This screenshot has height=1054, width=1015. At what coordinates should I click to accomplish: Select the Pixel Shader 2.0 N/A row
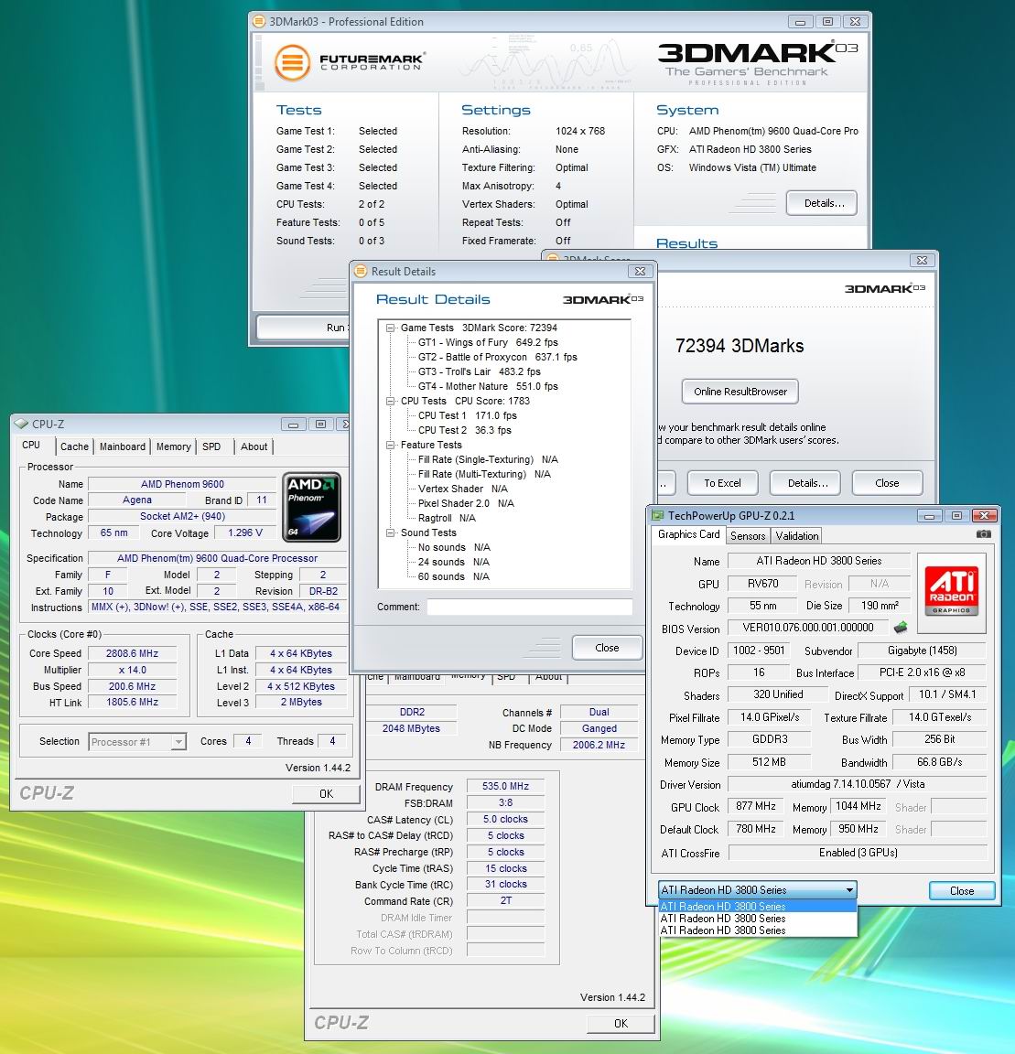click(466, 503)
